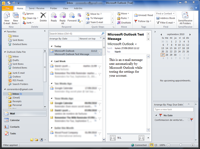Open the Address Book

coord(166,18)
